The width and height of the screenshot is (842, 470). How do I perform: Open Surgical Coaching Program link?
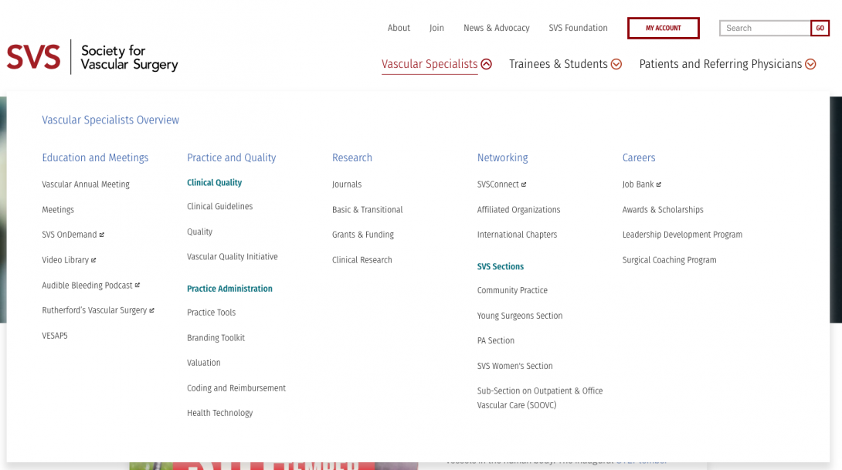pyautogui.click(x=669, y=260)
